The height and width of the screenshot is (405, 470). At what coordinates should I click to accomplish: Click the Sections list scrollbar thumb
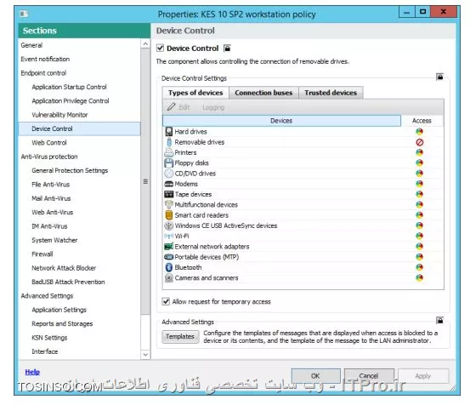145,181
